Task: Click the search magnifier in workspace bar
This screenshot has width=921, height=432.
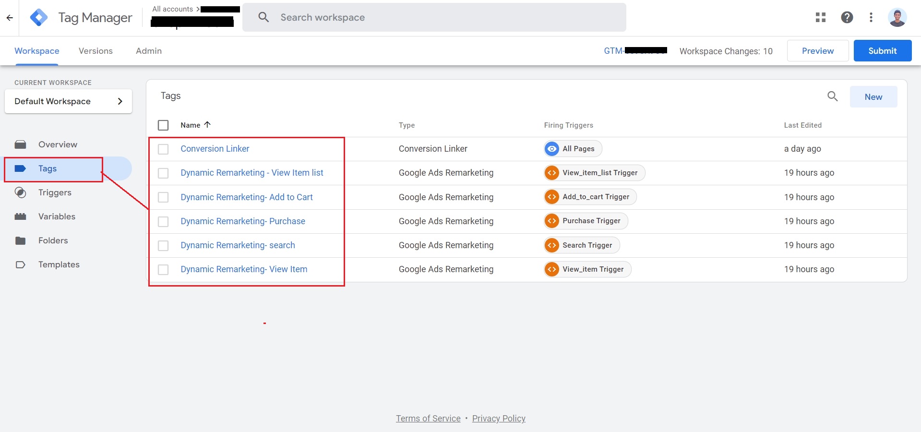Action: 263,17
